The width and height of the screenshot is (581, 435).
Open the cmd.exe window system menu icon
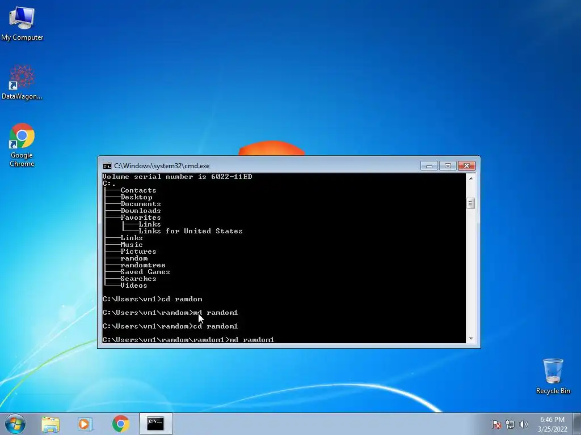coord(107,166)
